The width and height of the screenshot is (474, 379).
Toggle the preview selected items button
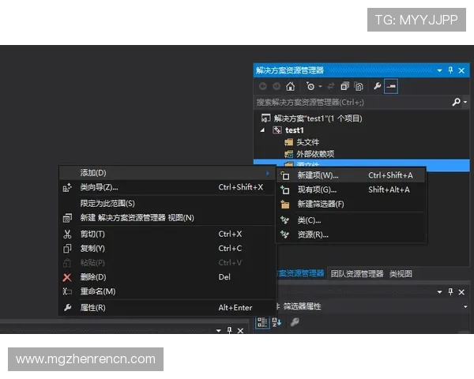click(x=390, y=86)
